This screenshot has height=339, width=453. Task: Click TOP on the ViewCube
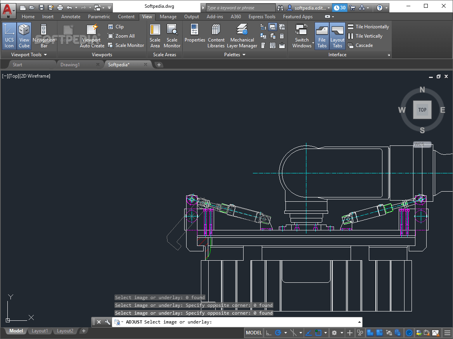[422, 109]
